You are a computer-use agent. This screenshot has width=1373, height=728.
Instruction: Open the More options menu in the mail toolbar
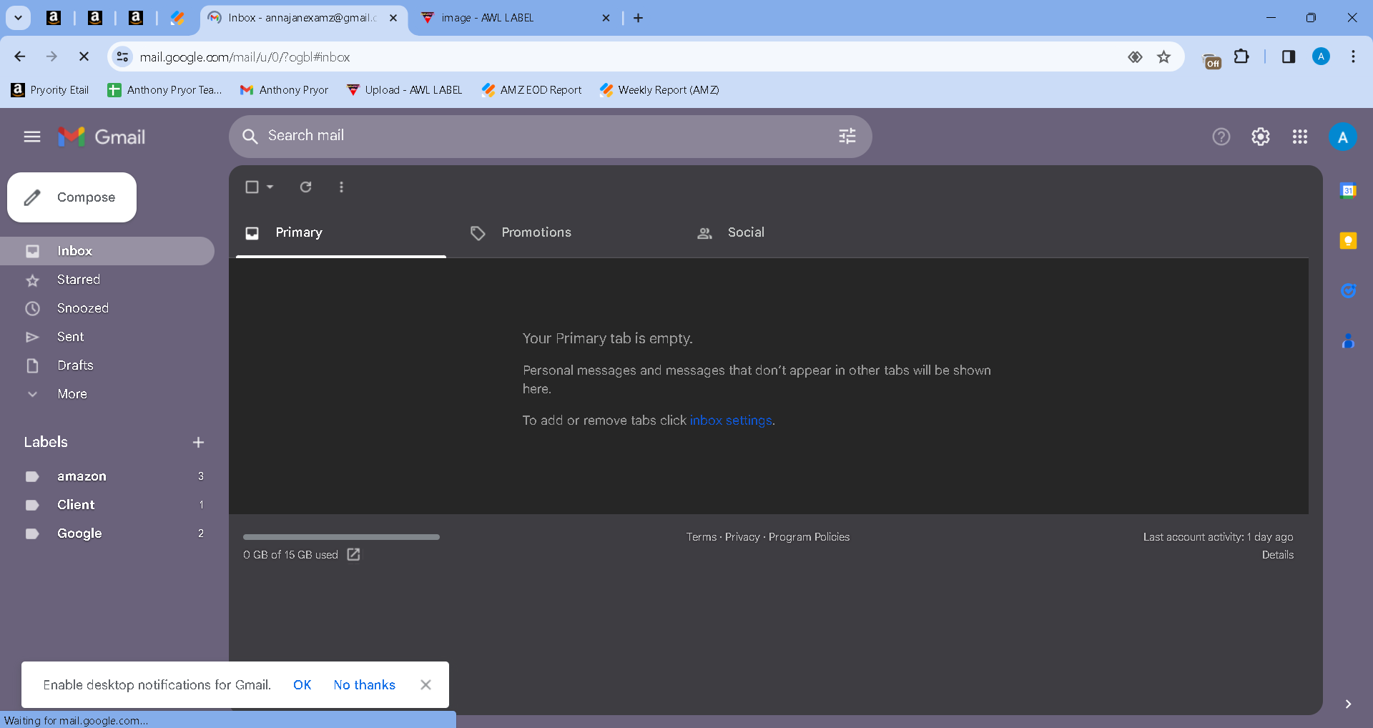(341, 187)
